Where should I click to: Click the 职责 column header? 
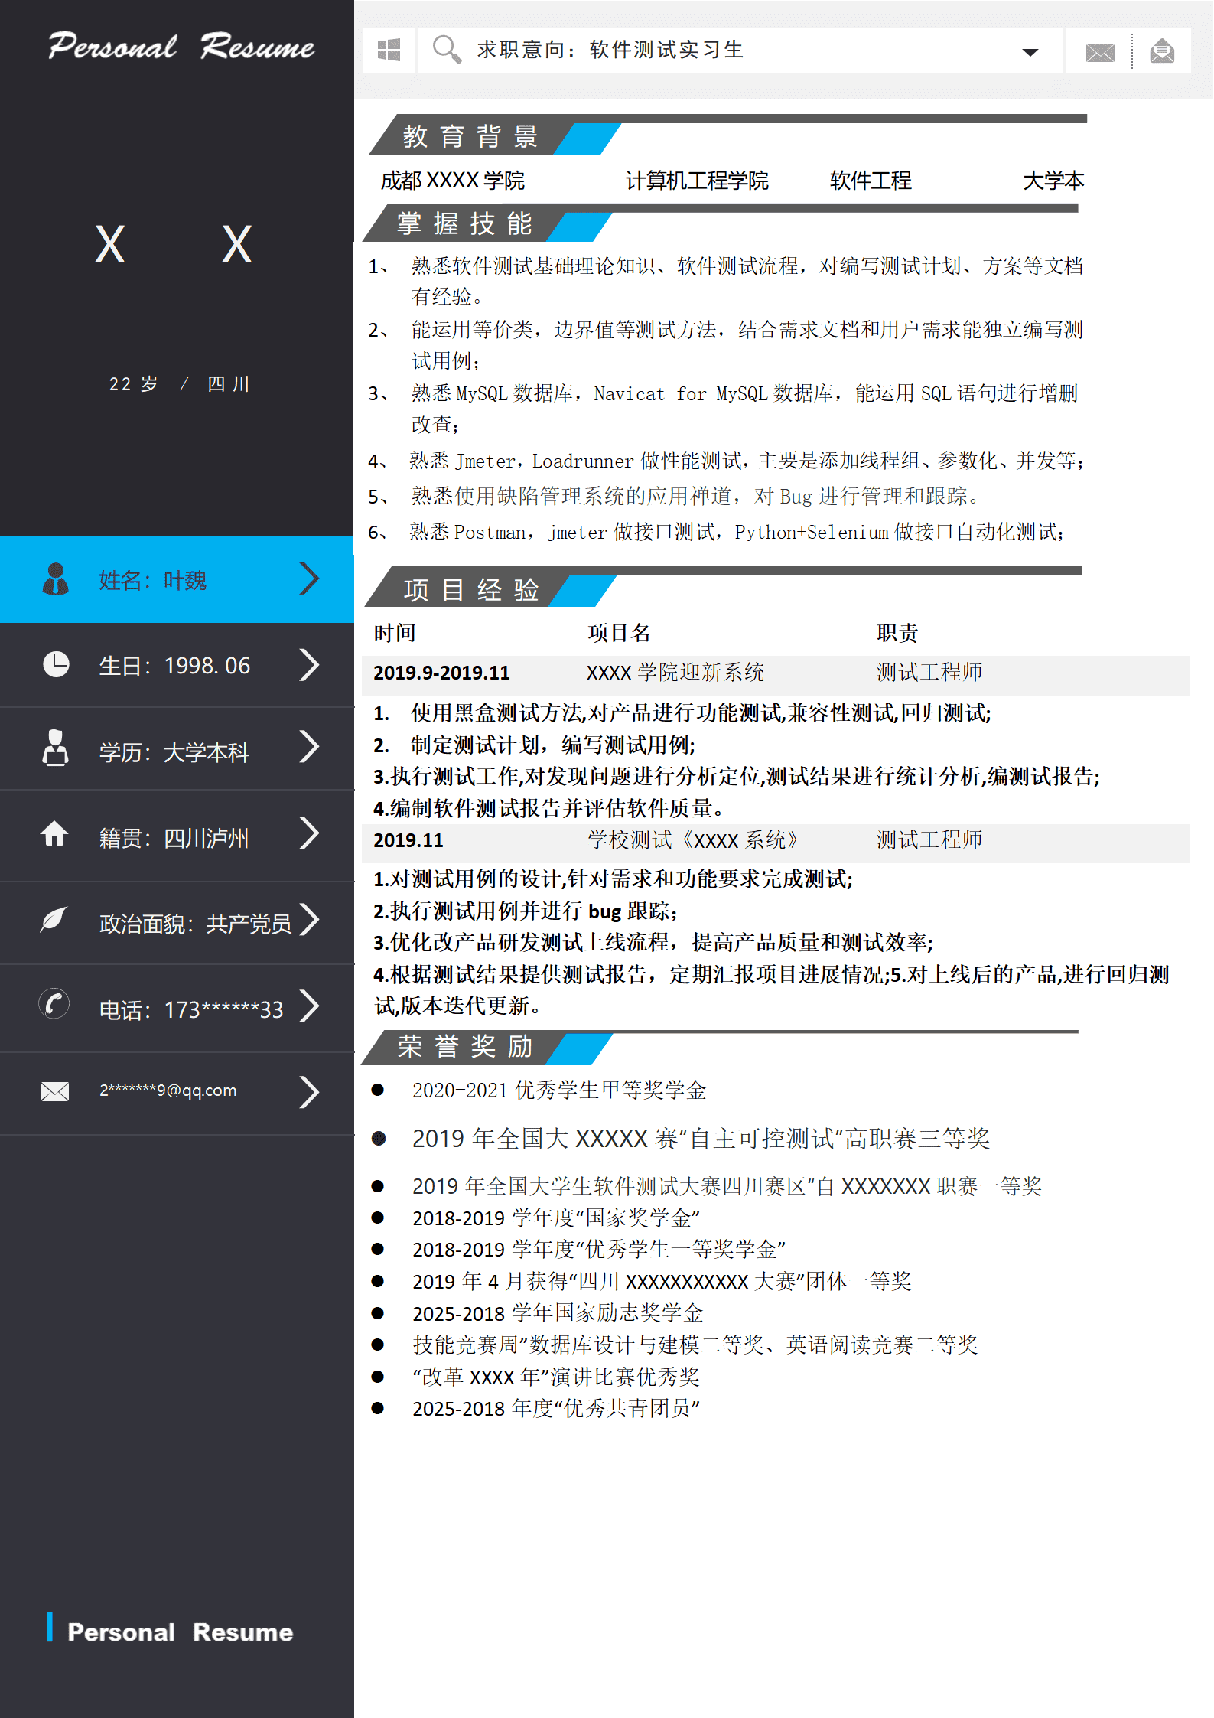tap(897, 633)
